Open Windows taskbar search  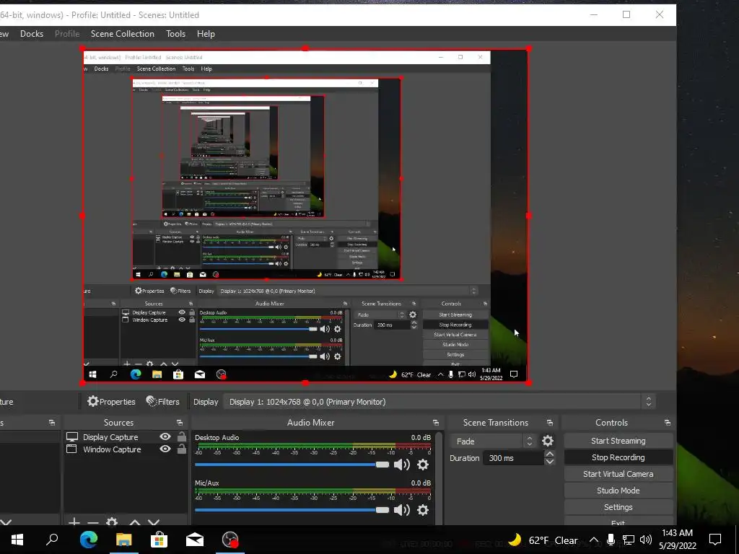[x=52, y=540]
